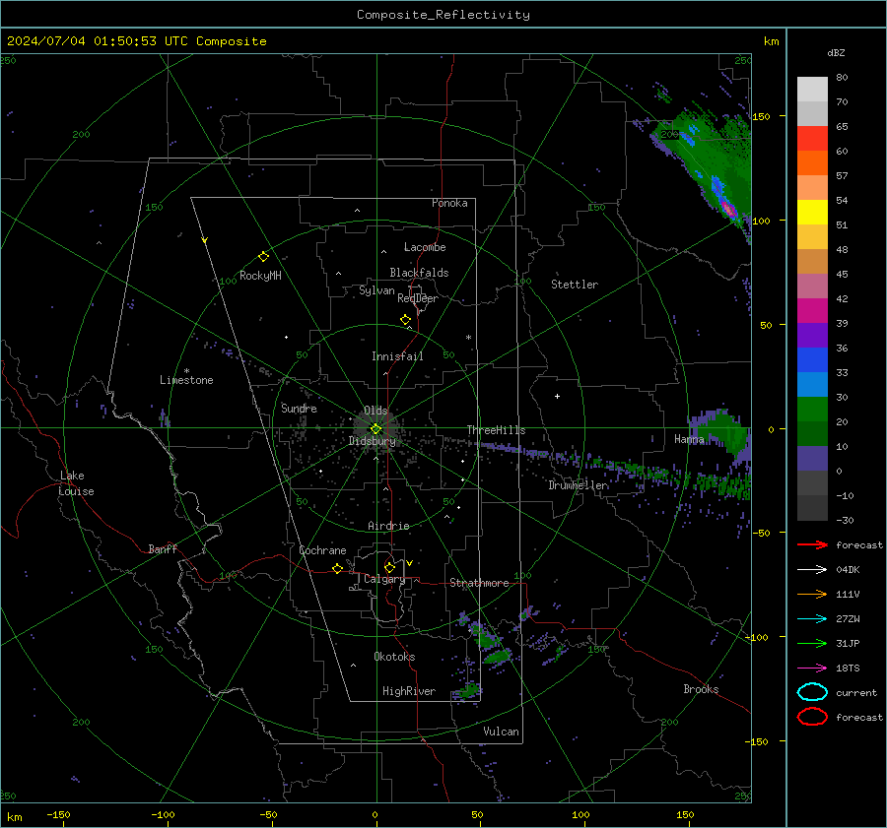Click the Drumheller town label
The image size is (887, 828).
[x=579, y=485]
